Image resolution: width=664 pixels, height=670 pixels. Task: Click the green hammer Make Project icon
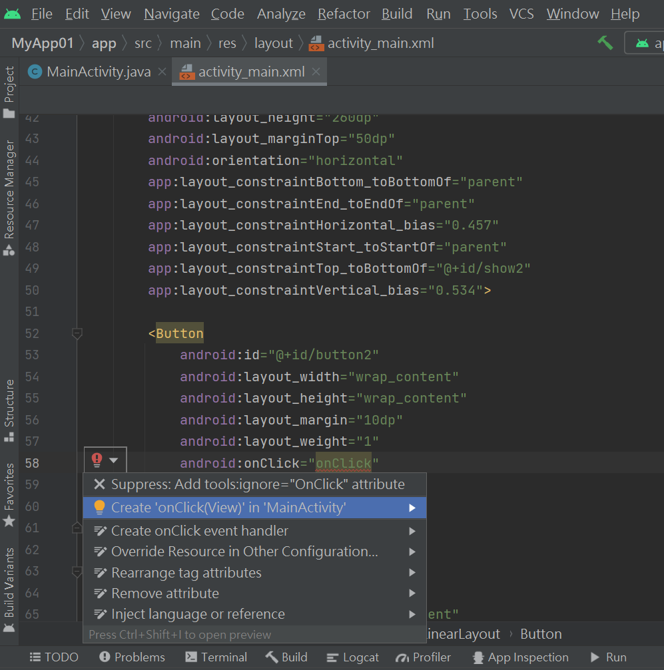pyautogui.click(x=605, y=43)
